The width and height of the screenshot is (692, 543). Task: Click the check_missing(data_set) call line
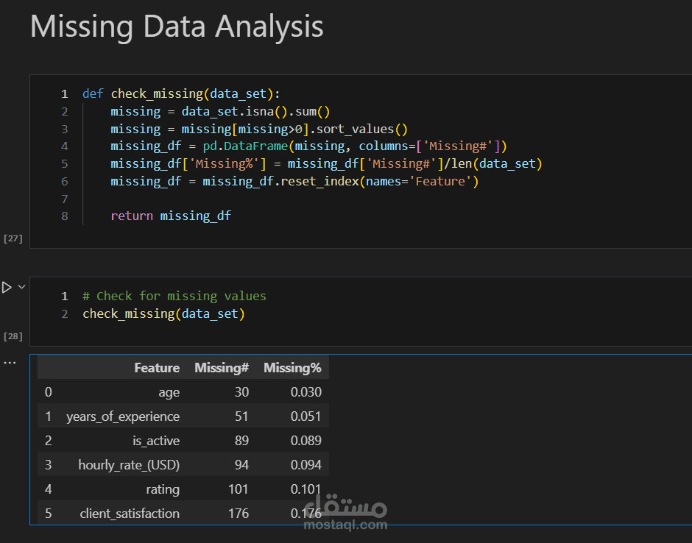163,313
